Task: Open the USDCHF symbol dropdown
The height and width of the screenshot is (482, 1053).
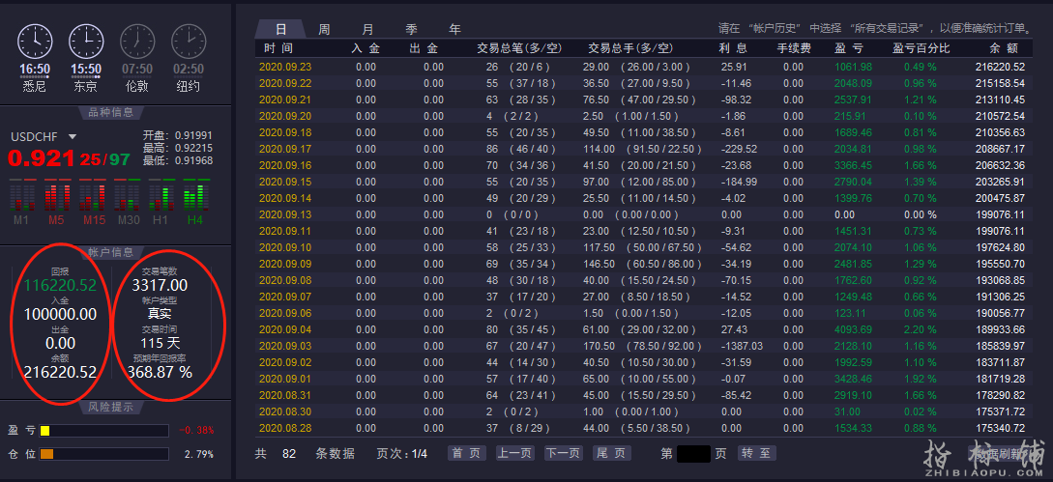Action: [x=73, y=137]
